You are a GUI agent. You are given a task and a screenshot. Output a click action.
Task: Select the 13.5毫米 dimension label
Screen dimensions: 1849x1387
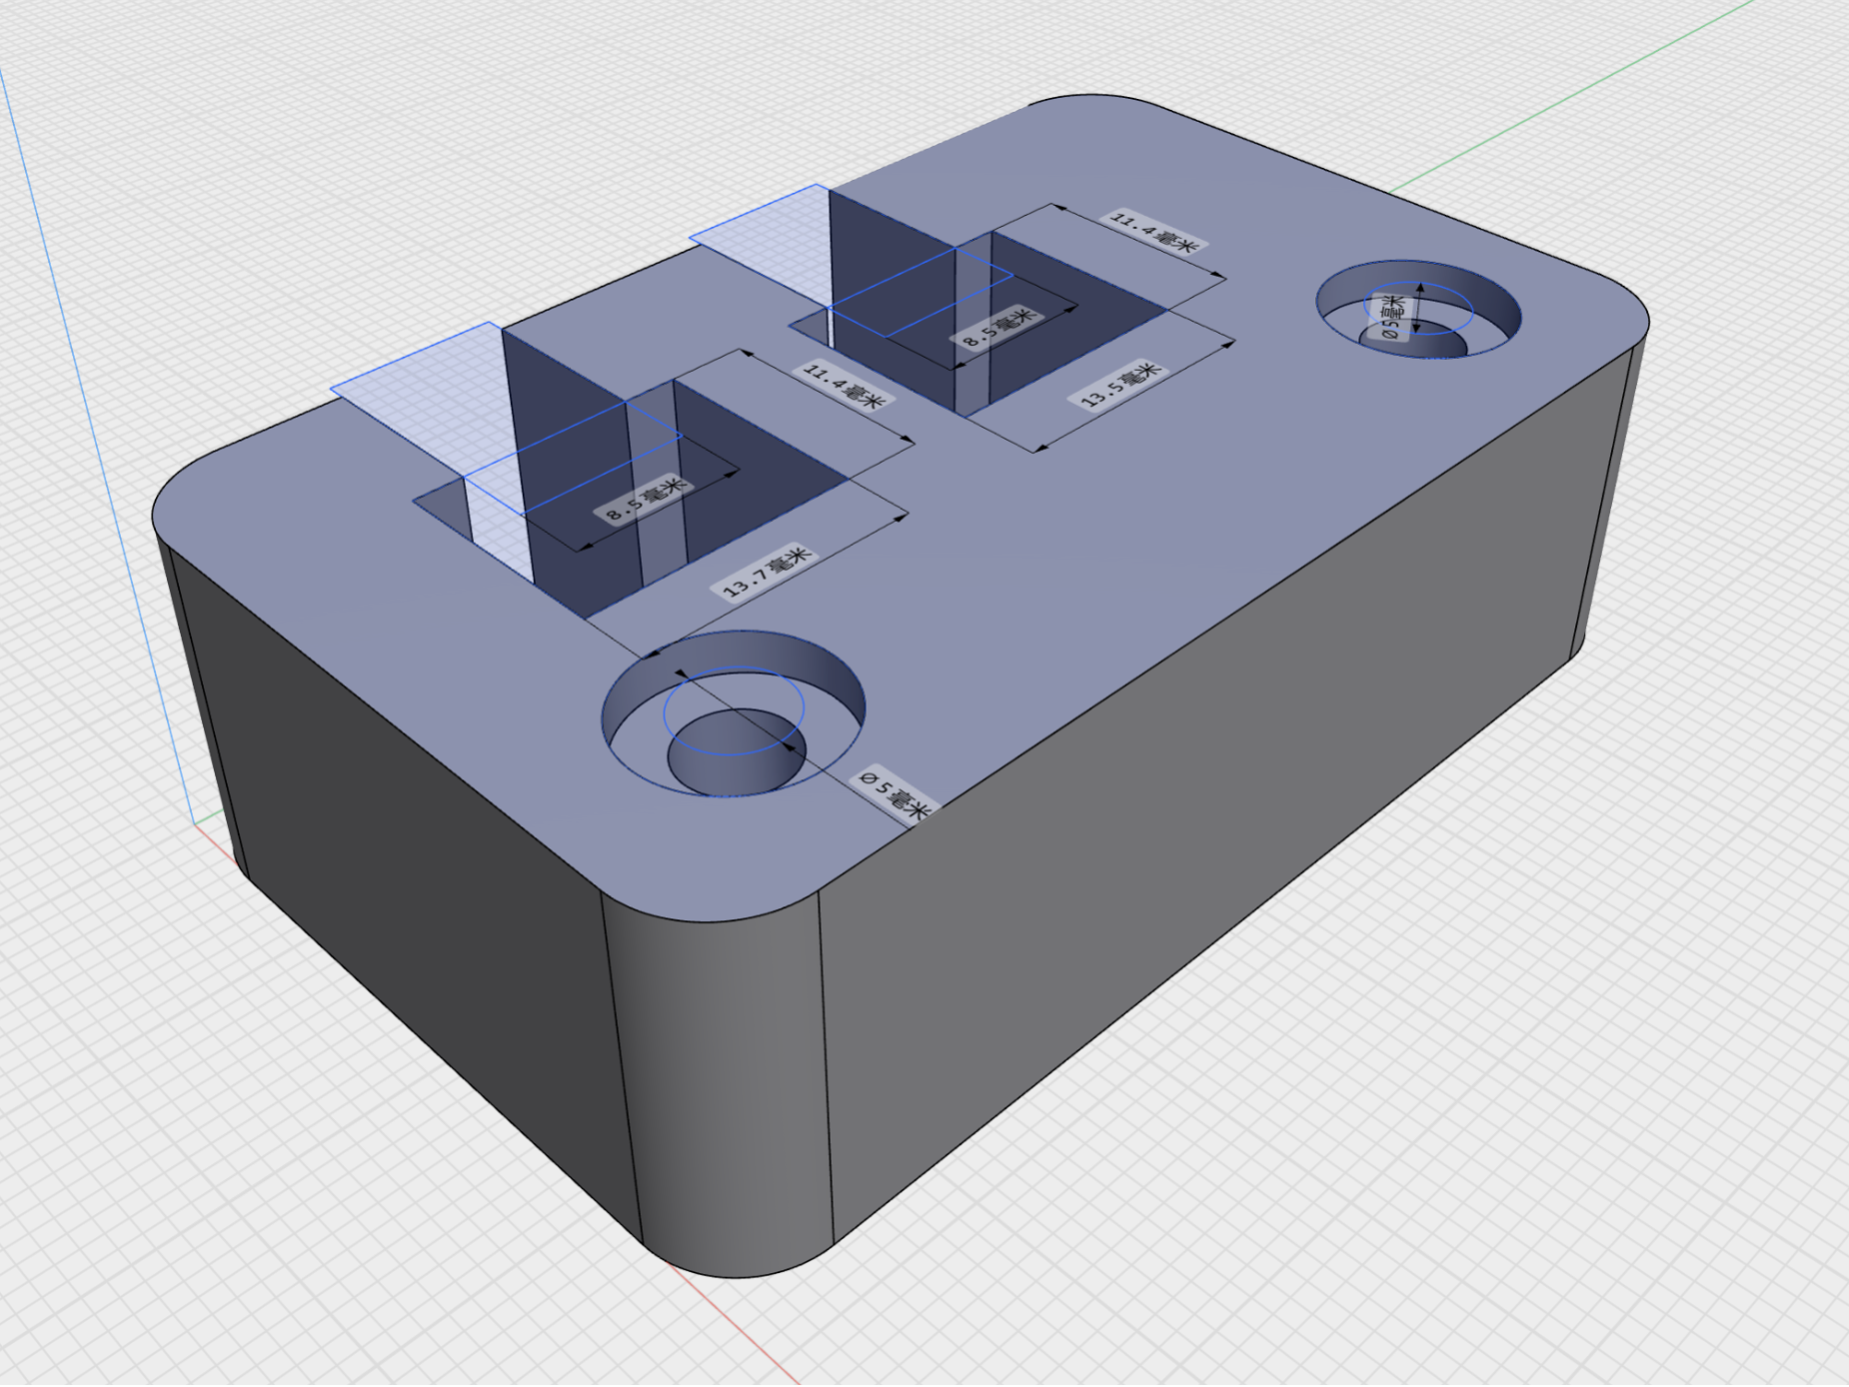tap(1119, 386)
